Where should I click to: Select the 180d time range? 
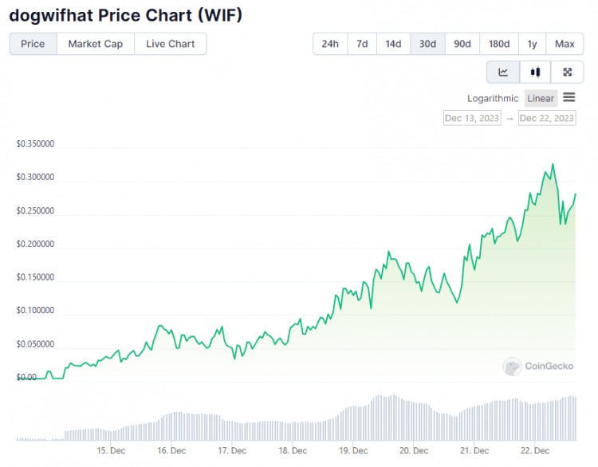click(499, 44)
